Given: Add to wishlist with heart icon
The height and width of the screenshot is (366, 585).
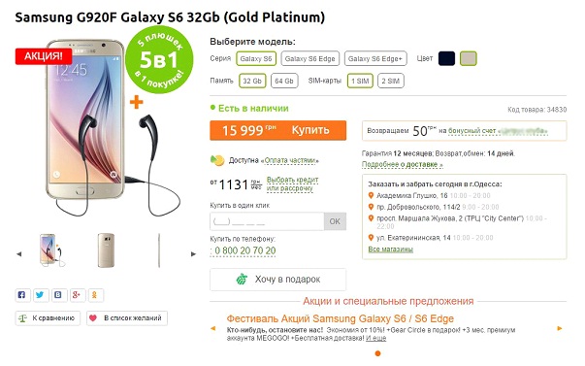Looking at the screenshot, I should [93, 317].
